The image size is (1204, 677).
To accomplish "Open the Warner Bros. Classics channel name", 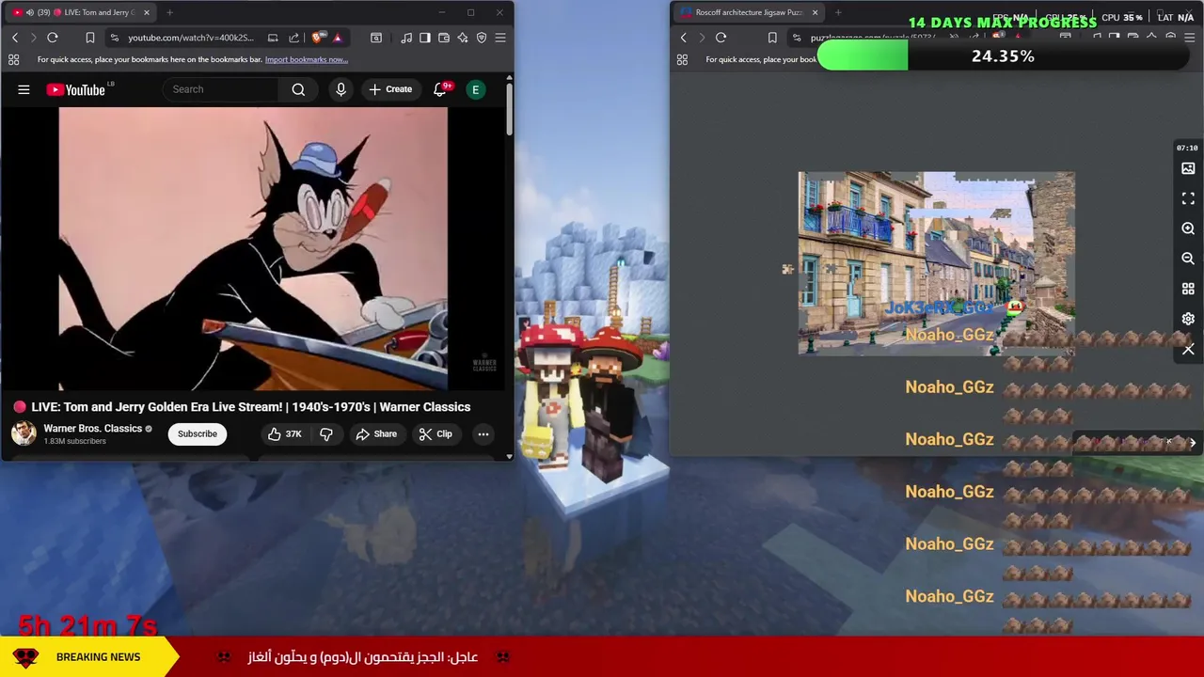I will tap(92, 429).
